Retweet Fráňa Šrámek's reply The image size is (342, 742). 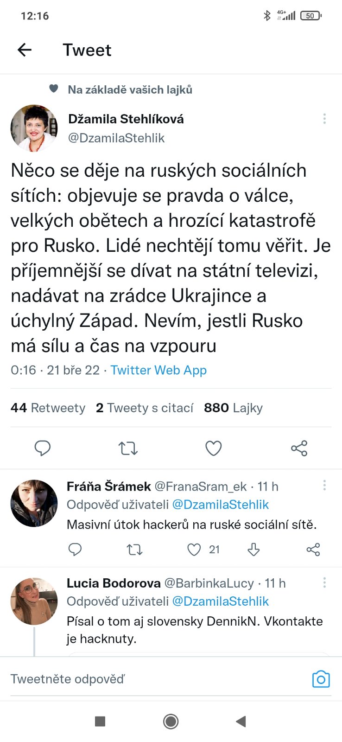(134, 550)
